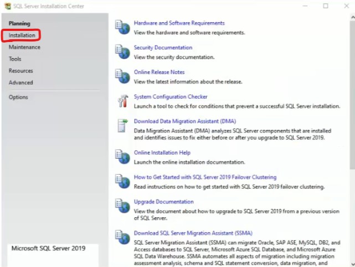The image size is (355, 267).
Task: Launch System Configuration Checker link
Action: click(171, 97)
